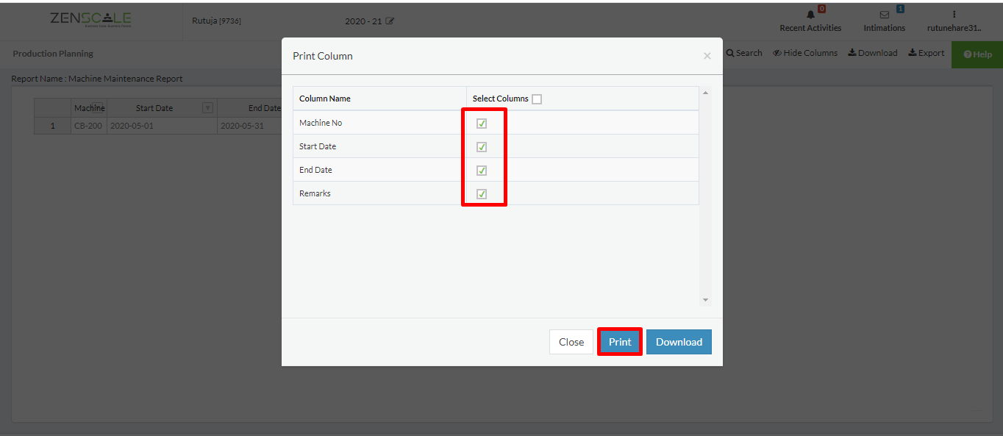Uncheck the Start Date checkbox
This screenshot has width=1003, height=436.
click(x=482, y=147)
